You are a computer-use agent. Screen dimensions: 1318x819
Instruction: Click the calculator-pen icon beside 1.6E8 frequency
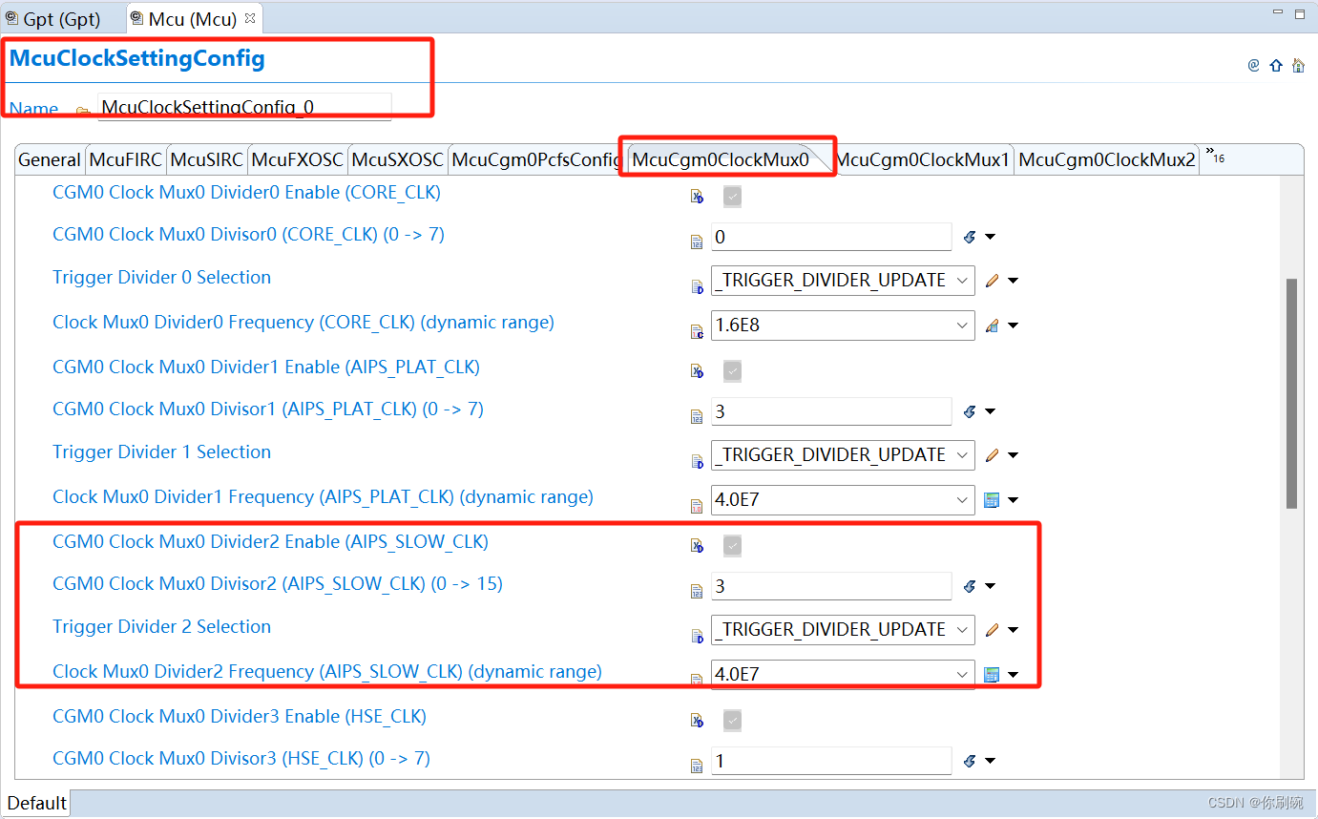(x=993, y=325)
